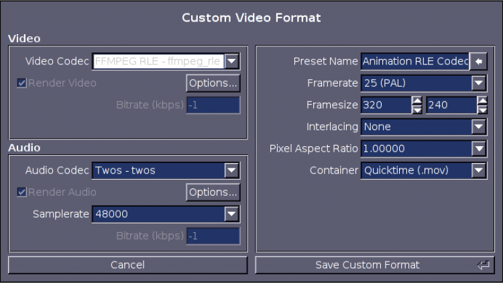This screenshot has height=283, width=503.
Task: Click the Framesize width field 320
Action: (x=386, y=105)
